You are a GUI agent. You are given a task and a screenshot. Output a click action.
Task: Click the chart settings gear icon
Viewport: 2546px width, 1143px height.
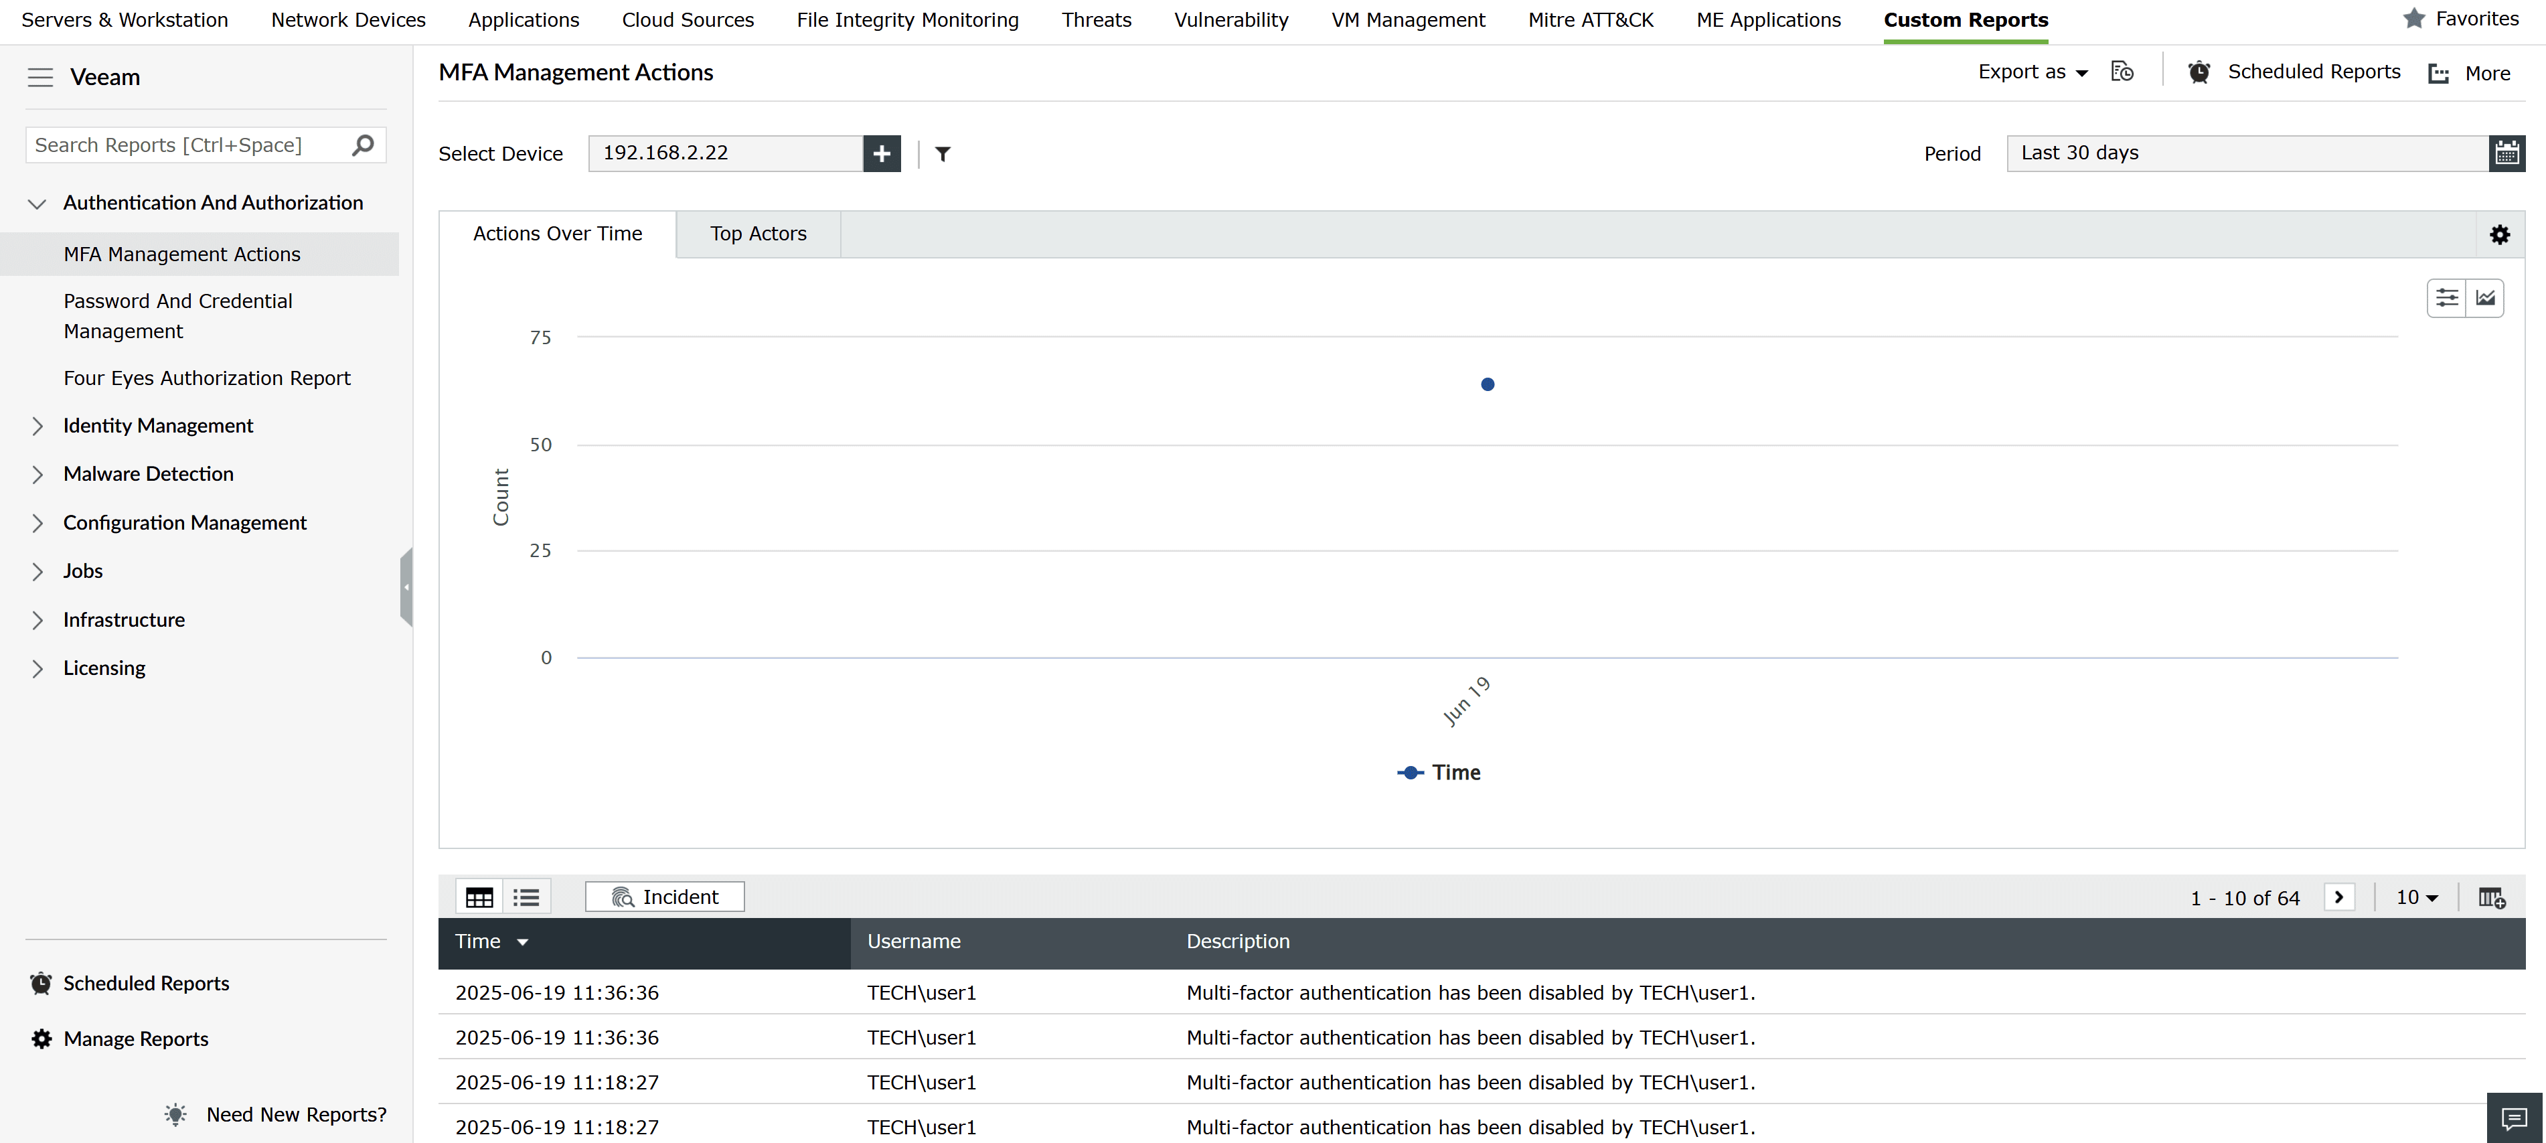2498,234
